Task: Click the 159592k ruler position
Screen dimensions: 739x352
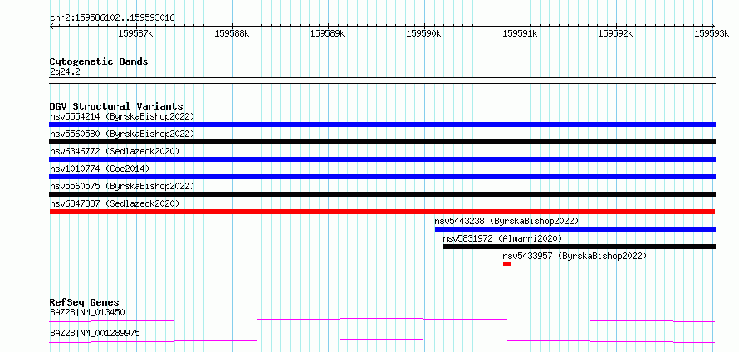Action: point(615,33)
